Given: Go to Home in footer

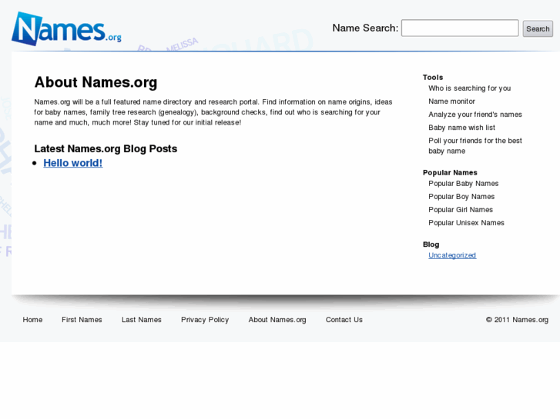Looking at the screenshot, I should point(32,320).
